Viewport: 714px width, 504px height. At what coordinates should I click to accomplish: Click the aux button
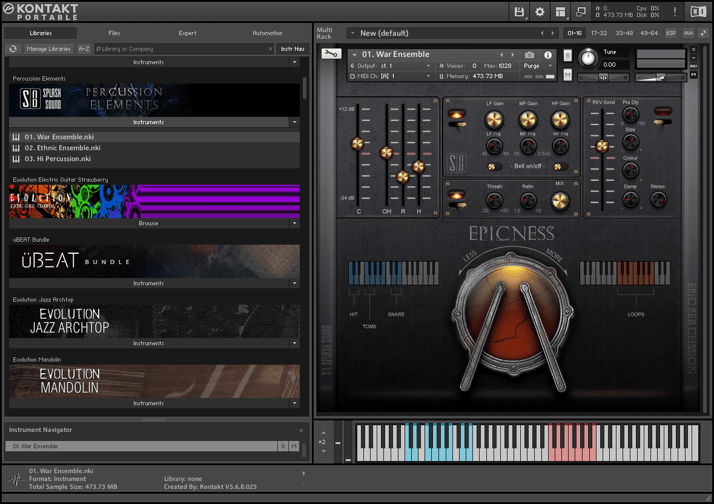(x=689, y=33)
